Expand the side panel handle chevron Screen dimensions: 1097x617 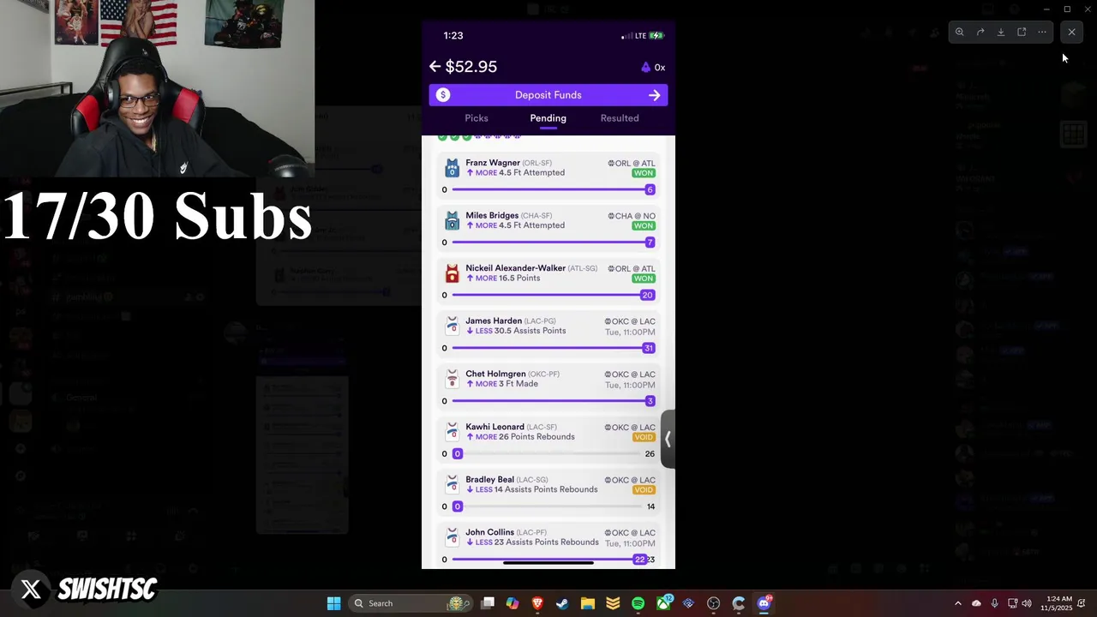pyautogui.click(x=668, y=439)
